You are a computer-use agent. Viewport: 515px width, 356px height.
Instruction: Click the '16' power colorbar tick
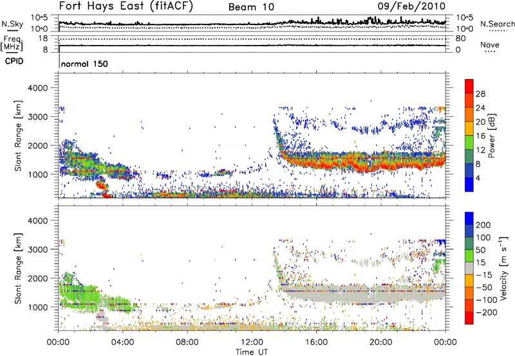tap(480, 136)
